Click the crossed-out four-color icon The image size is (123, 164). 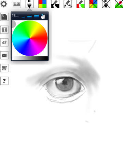(93, 4)
